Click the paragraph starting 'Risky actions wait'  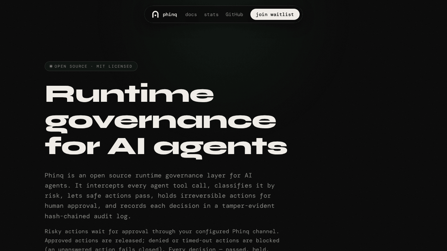pyautogui.click(x=162, y=240)
